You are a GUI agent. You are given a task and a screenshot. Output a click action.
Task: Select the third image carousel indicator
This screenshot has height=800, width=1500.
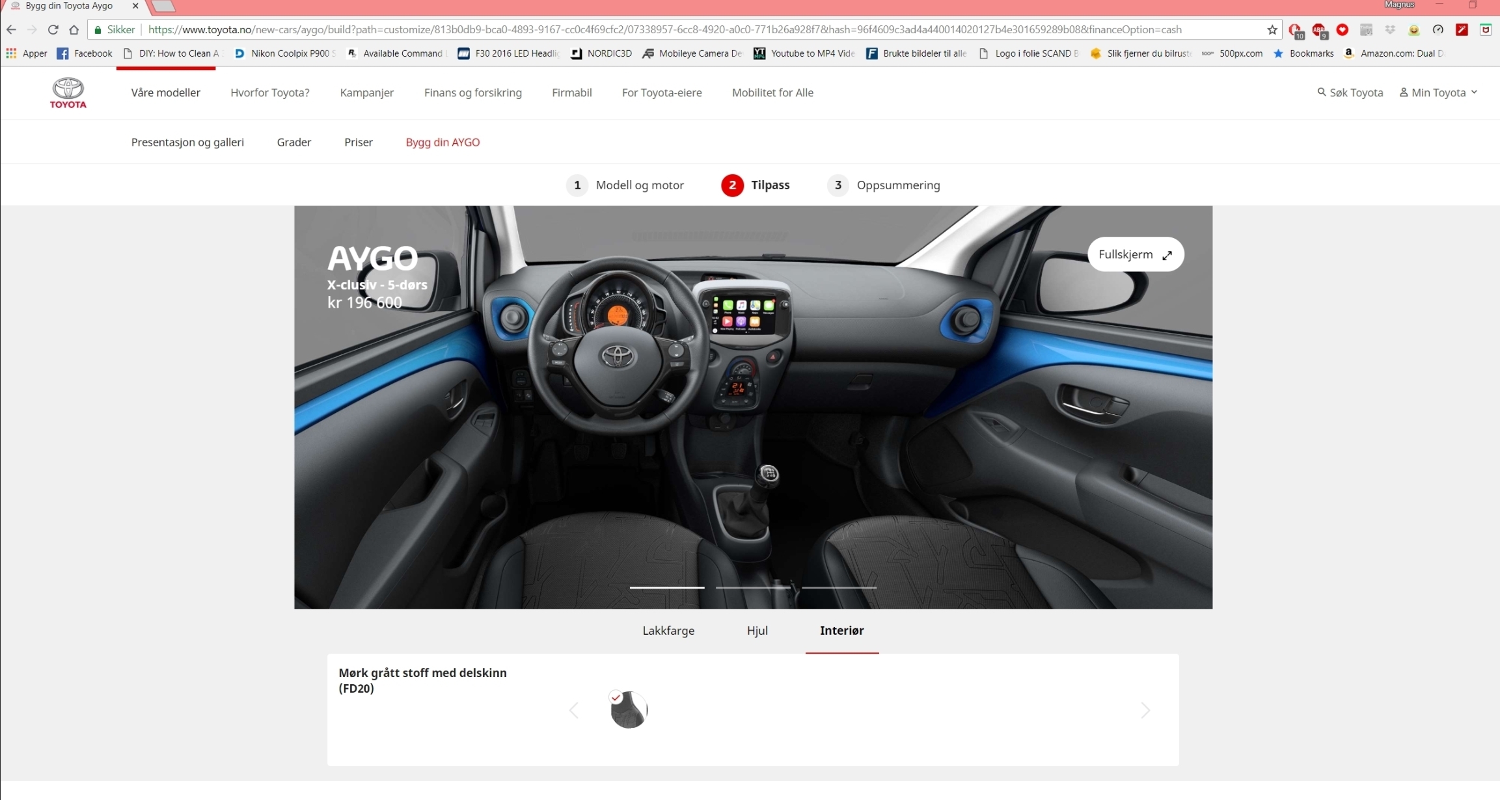coord(839,588)
